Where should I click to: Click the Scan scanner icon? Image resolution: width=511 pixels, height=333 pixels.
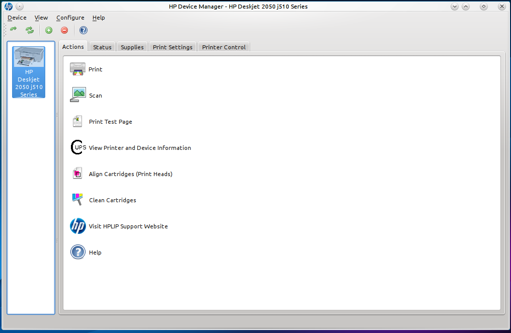click(x=78, y=95)
